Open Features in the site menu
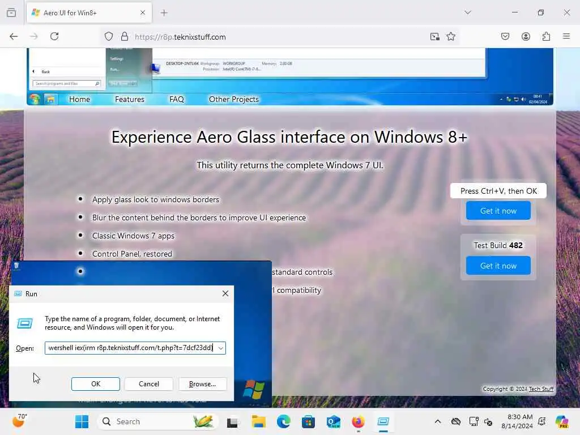The image size is (580, 435). (x=130, y=99)
